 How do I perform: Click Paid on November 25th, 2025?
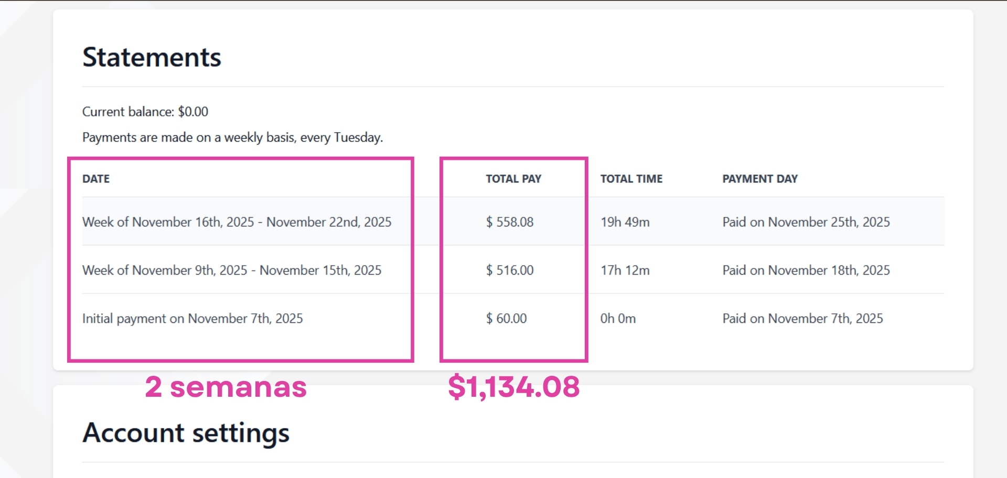click(x=806, y=221)
